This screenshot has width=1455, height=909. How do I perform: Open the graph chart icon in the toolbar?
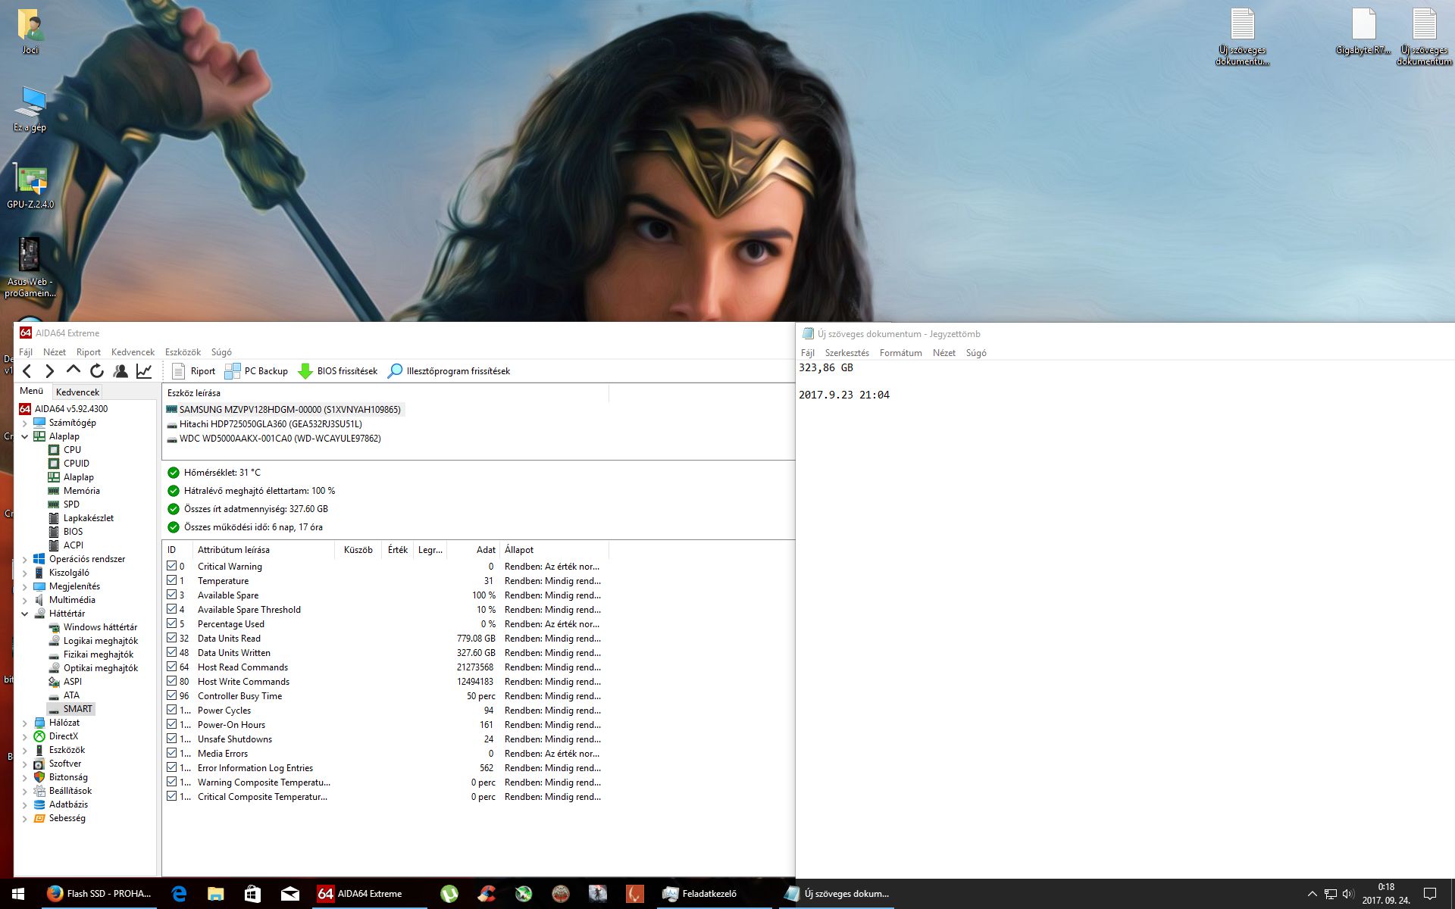(x=144, y=371)
